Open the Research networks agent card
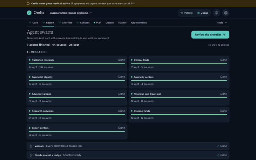 [x=77, y=115]
